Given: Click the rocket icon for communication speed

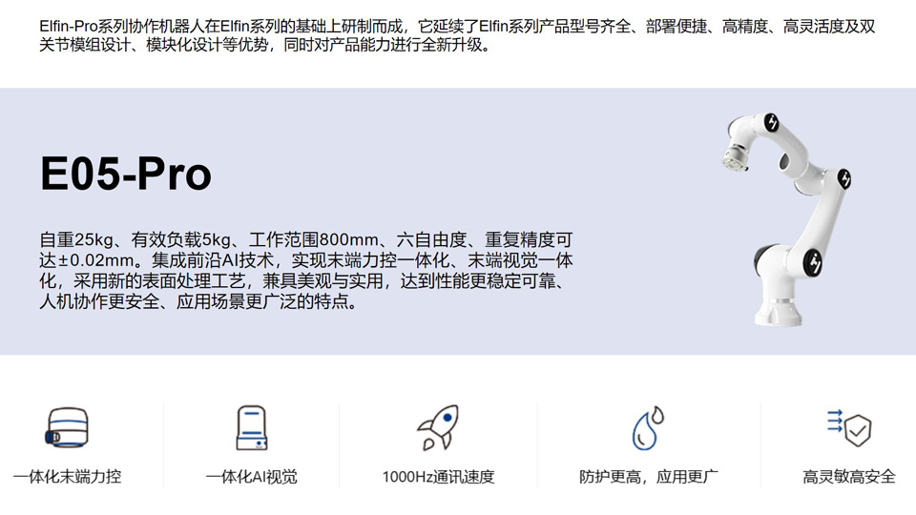Looking at the screenshot, I should 438,427.
